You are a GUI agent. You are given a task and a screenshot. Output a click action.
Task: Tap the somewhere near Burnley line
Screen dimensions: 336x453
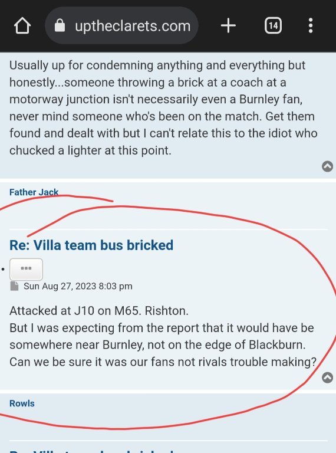[157, 345]
